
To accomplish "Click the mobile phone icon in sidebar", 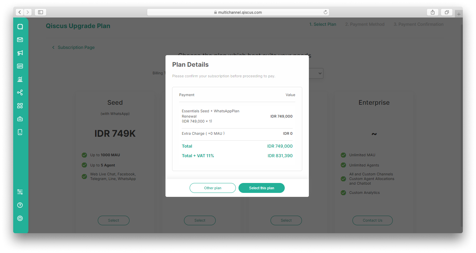I will [20, 132].
